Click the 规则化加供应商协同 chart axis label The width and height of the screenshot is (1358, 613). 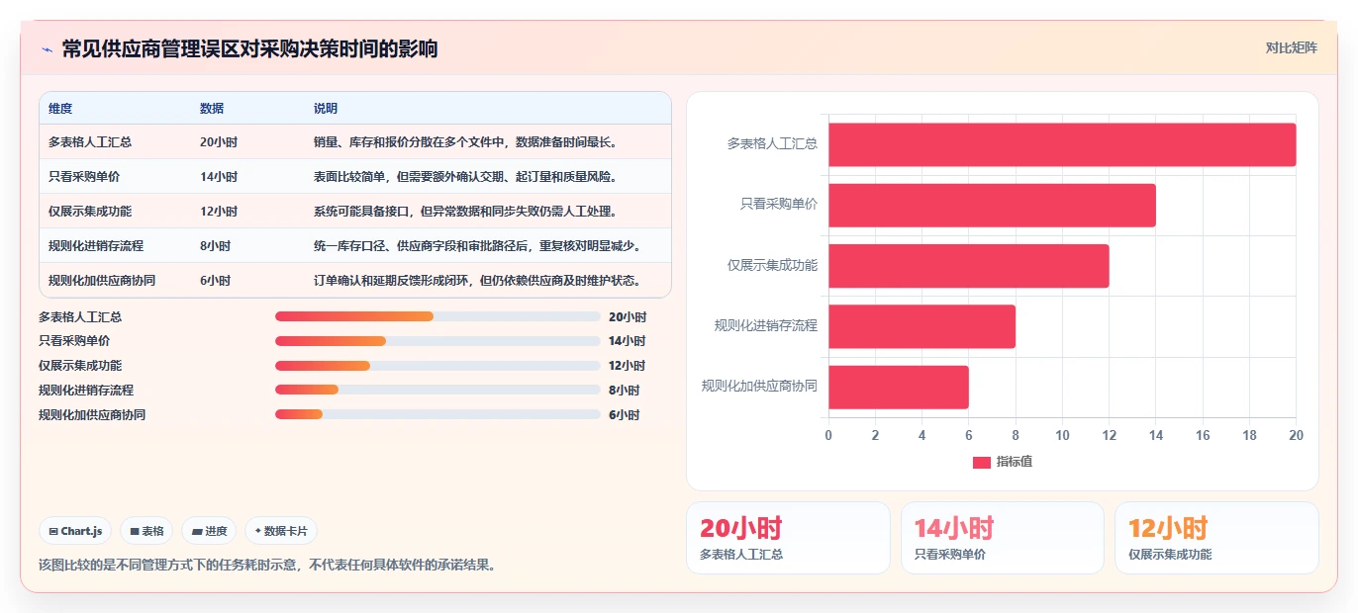[759, 387]
